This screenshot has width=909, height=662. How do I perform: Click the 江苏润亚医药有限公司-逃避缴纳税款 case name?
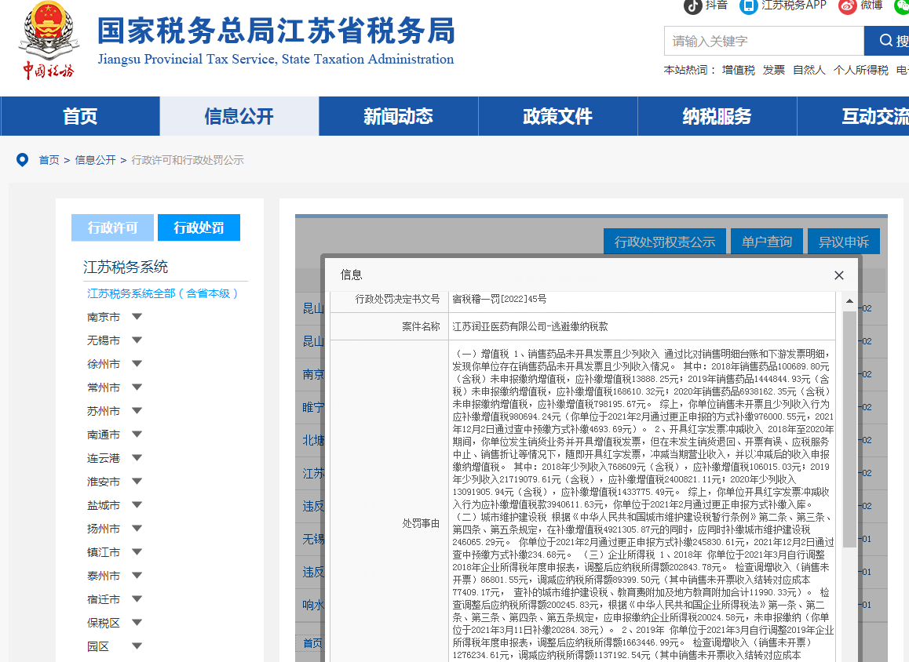[530, 326]
